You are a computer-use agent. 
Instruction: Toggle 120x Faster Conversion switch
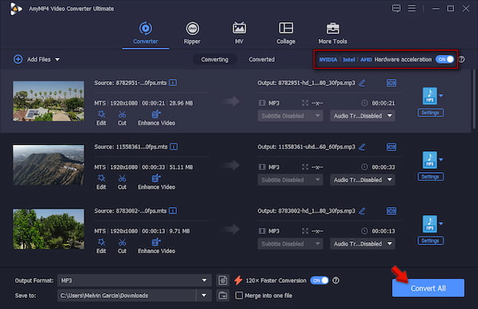319,280
